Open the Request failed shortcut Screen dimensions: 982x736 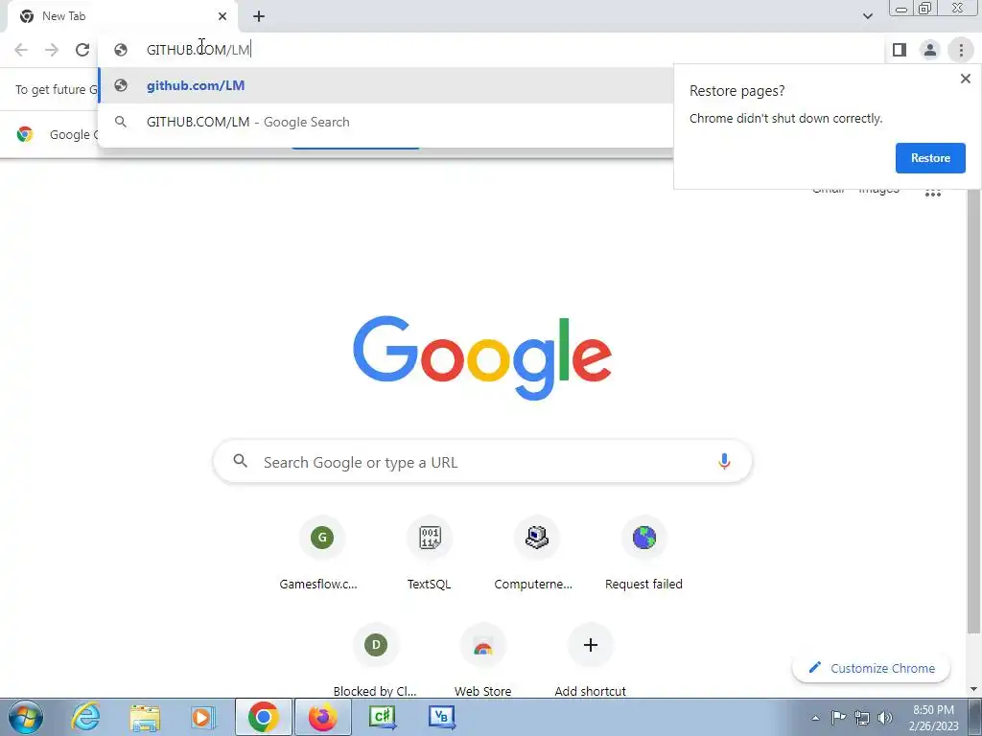pyautogui.click(x=643, y=555)
